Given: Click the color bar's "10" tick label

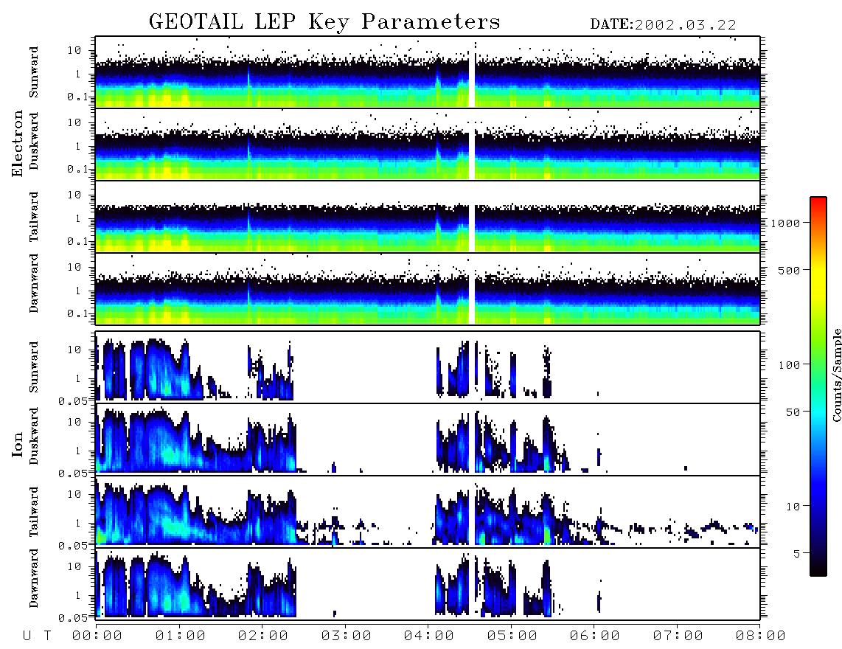Looking at the screenshot, I should click(793, 507).
